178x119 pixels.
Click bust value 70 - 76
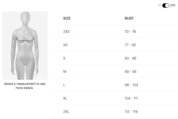point(130,32)
